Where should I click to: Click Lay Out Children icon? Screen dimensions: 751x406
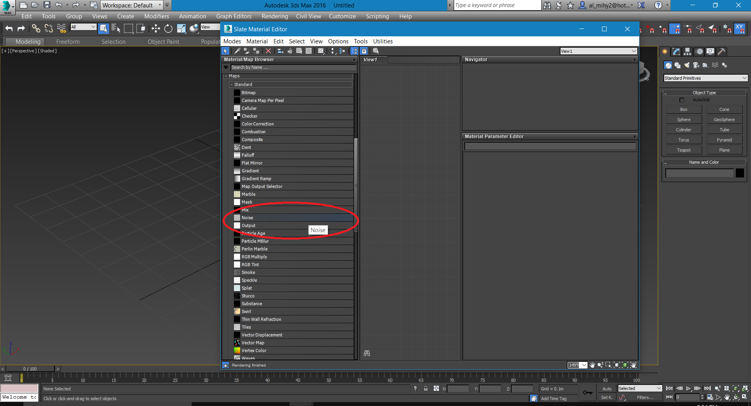coord(342,51)
